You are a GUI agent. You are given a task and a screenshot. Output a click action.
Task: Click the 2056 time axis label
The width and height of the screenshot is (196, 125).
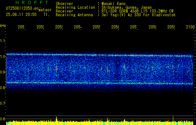point(115,27)
